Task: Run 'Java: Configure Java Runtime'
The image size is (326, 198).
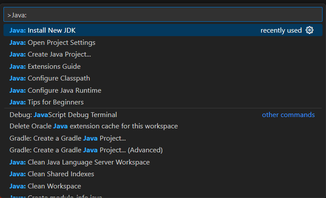Action: pyautogui.click(x=163, y=90)
